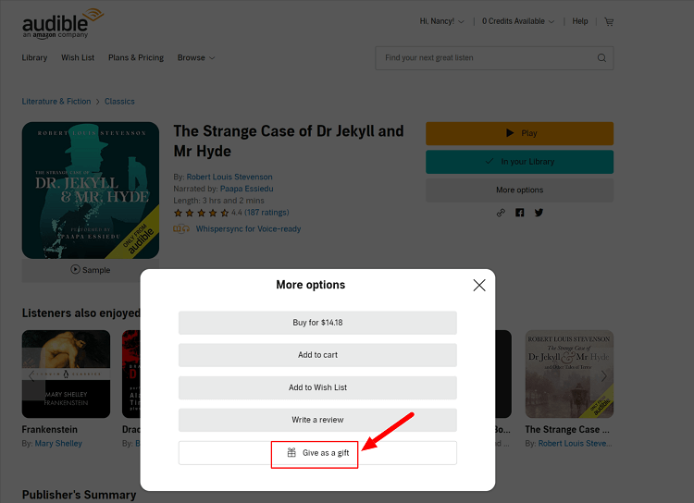Open Wish List nav item

(x=78, y=58)
